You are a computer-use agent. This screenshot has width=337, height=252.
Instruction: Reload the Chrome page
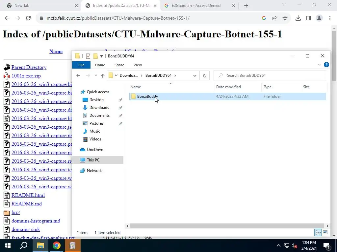click(x=28, y=18)
